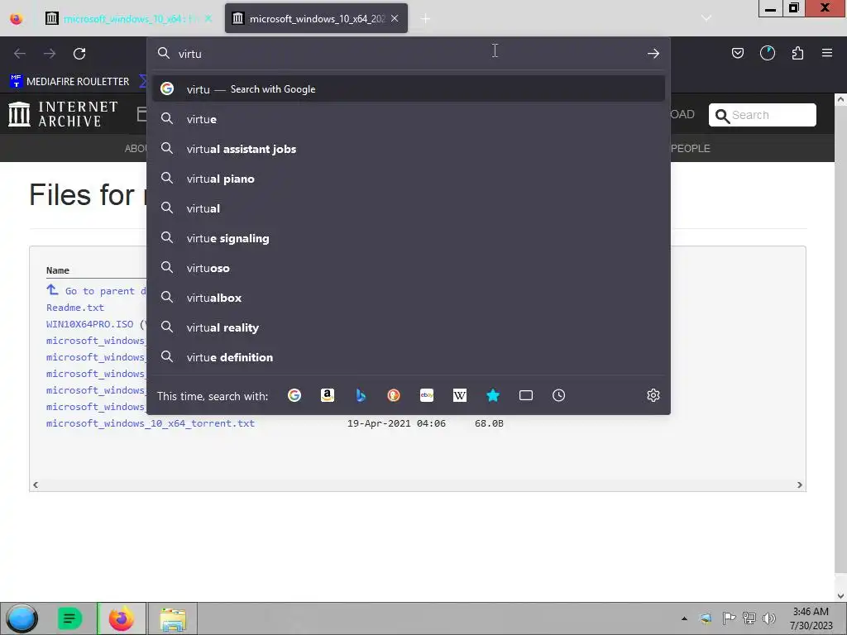Click the Internet Archive Search field

[762, 115]
